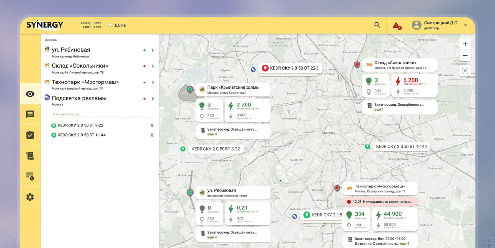
Task: Click the Парк «Крылатские холмы» map card
Action: coord(232,89)
